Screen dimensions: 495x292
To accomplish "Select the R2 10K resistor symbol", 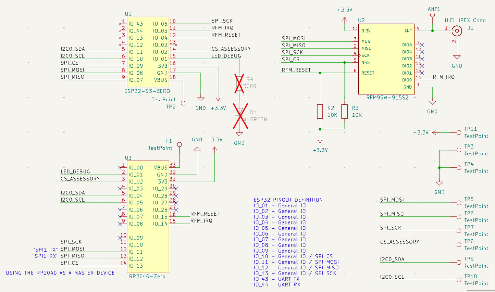I will point(320,112).
